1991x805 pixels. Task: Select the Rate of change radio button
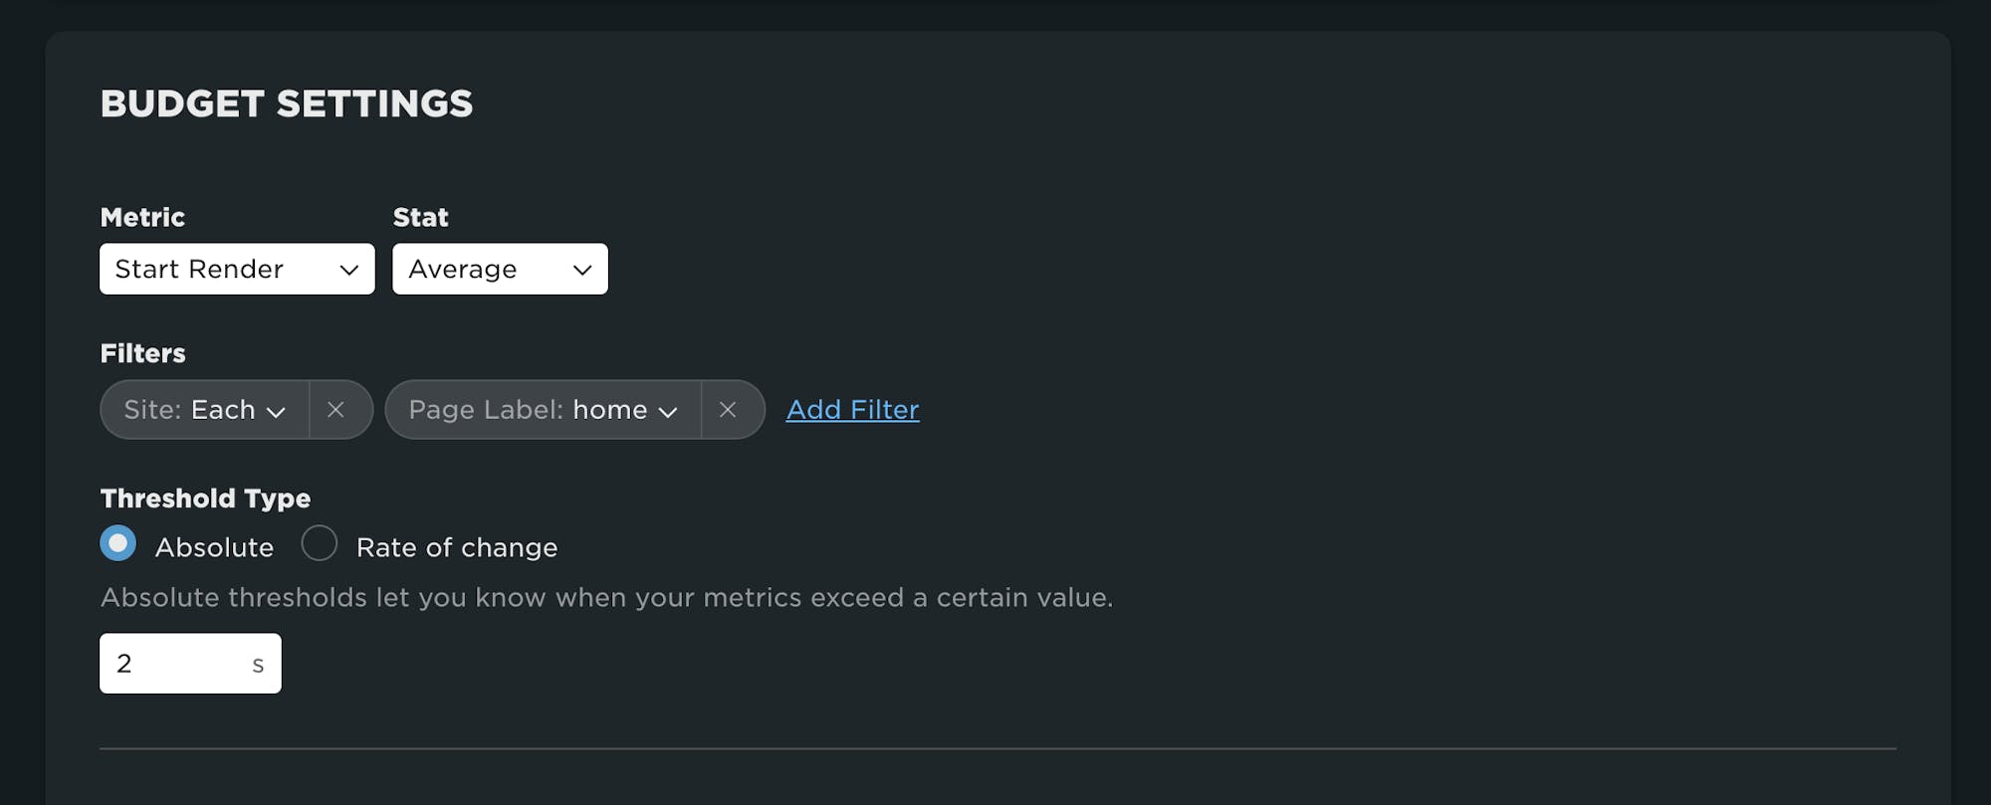[320, 543]
